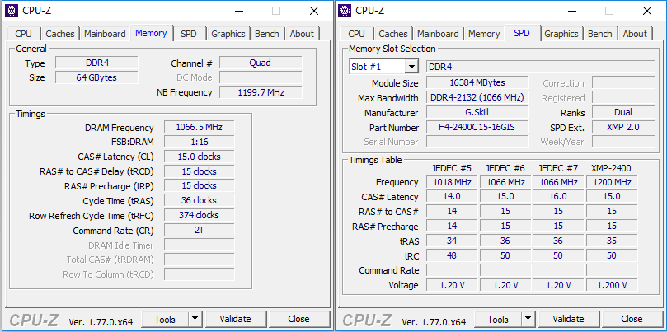Open Bench tab in left CPU-Z window
Image resolution: width=667 pixels, height=332 pixels.
[266, 34]
